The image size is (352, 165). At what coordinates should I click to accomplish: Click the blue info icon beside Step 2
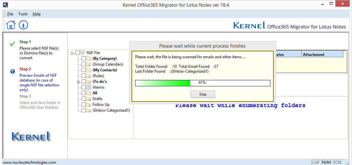[x=12, y=71]
